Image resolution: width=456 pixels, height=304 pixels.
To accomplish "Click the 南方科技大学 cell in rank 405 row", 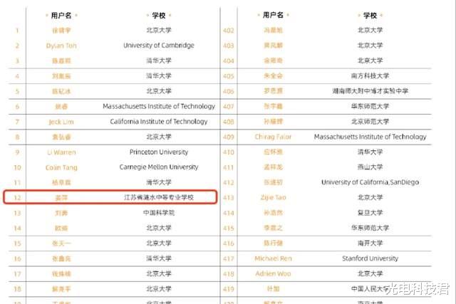I will (x=370, y=76).
